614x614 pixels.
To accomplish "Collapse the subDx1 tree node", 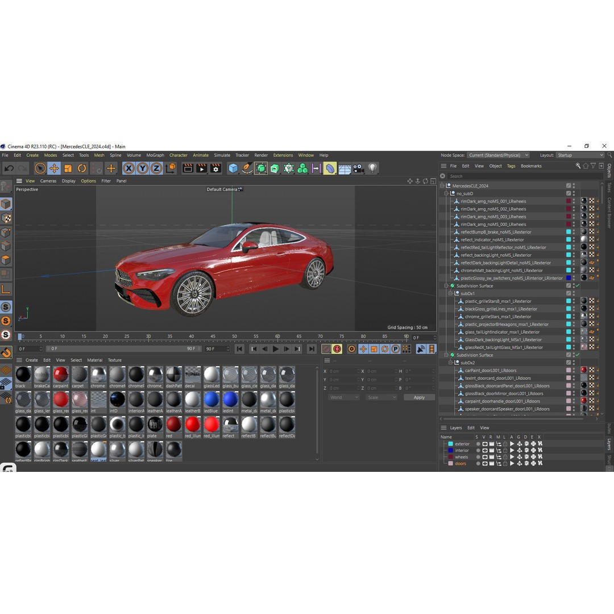I will pos(451,293).
